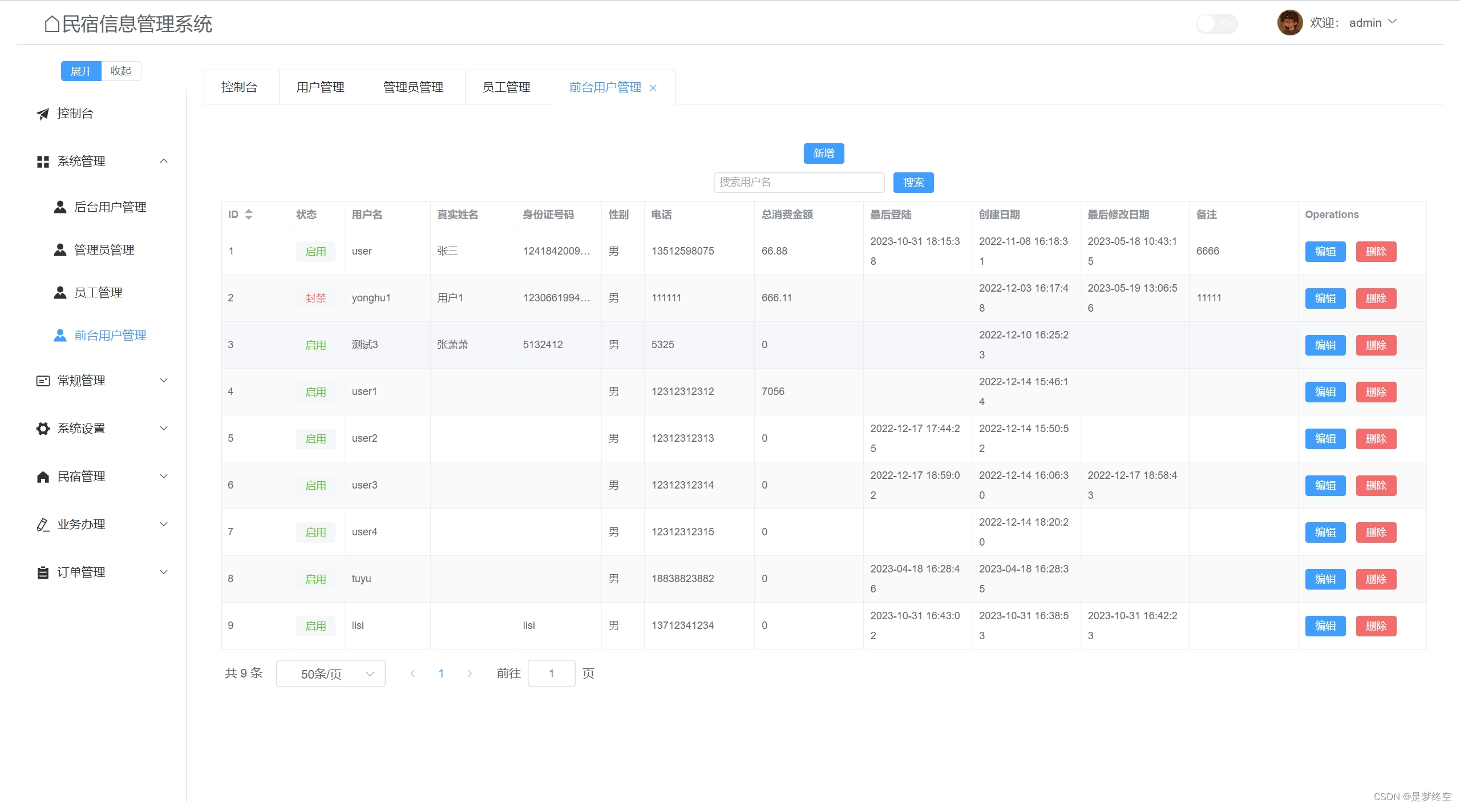Click 编辑 for user2 row
The width and height of the screenshot is (1460, 807).
pos(1325,439)
